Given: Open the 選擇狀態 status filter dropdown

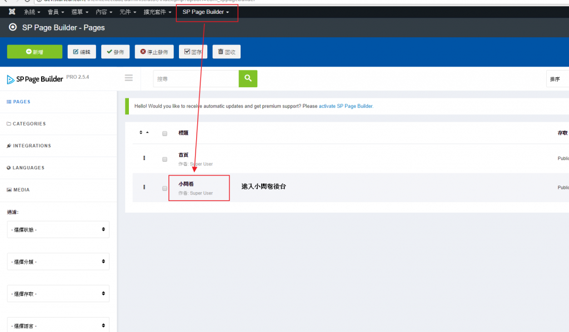Looking at the screenshot, I should [x=58, y=229].
